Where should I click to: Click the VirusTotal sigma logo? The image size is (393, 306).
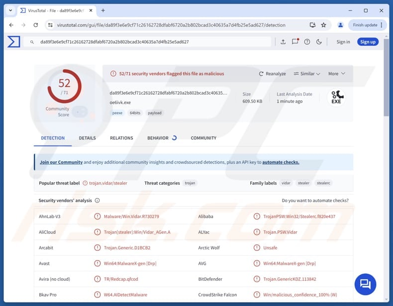tap(14, 42)
